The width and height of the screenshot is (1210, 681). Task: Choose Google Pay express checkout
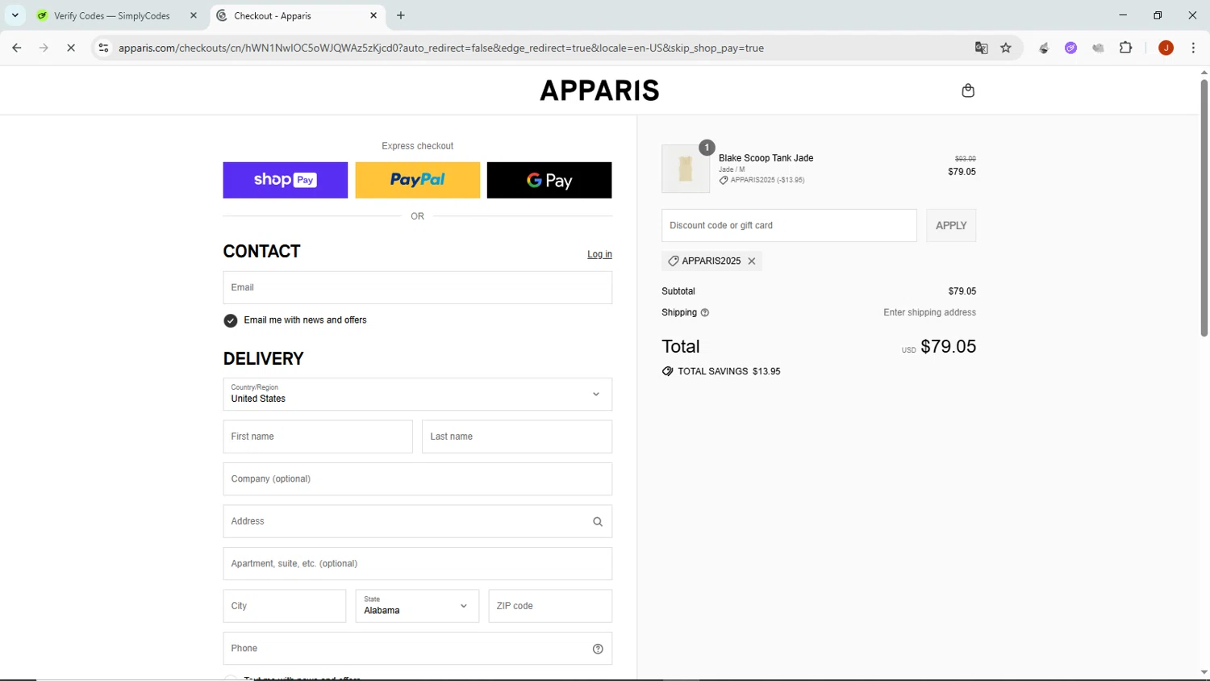pyautogui.click(x=549, y=180)
